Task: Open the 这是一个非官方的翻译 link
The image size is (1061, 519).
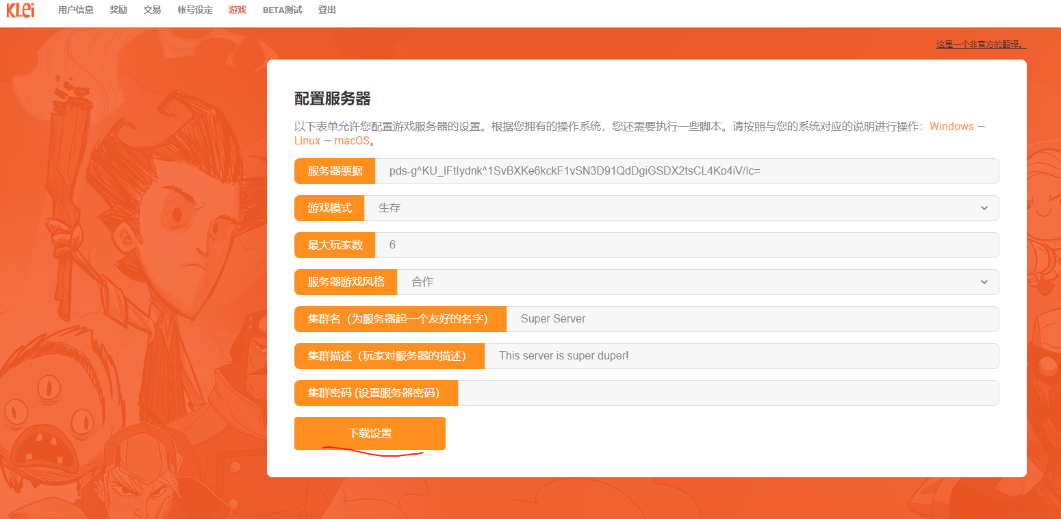Action: (982, 45)
